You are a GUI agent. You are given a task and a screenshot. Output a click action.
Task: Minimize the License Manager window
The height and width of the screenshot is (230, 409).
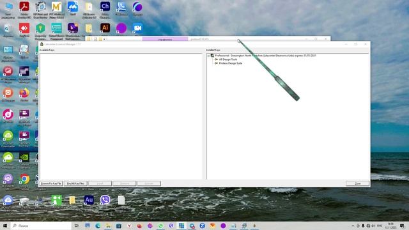click(x=346, y=44)
